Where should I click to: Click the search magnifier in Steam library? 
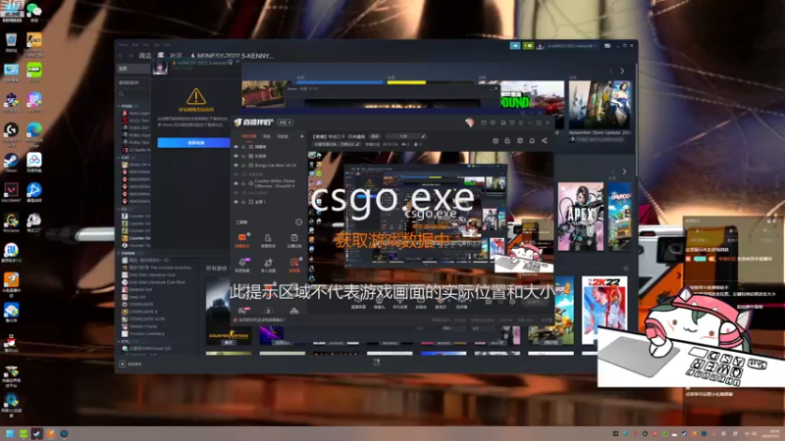click(x=122, y=94)
